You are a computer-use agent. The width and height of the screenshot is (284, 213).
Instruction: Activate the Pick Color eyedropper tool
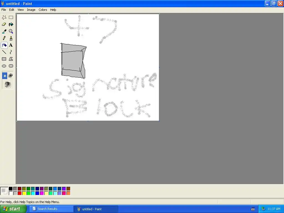[4, 31]
